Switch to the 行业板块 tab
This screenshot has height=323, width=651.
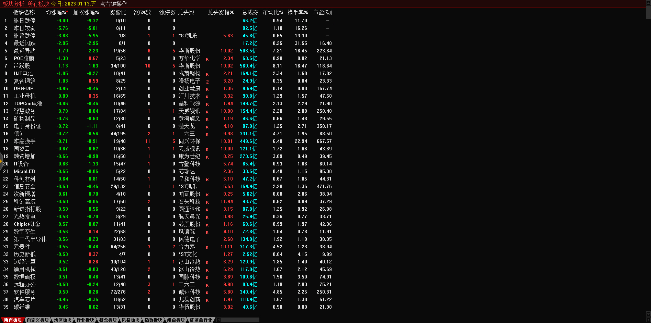pos(85,320)
